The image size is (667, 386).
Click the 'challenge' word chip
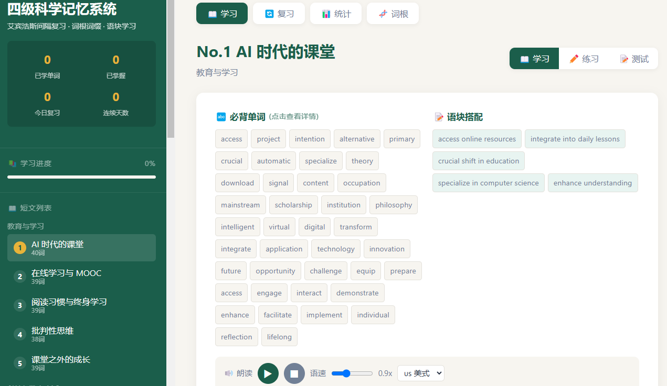326,271
